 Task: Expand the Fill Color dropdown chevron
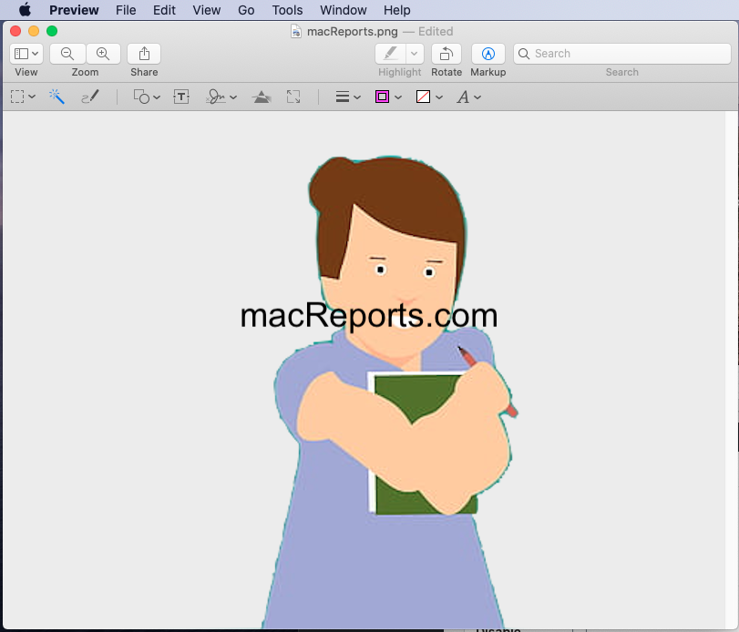[439, 97]
